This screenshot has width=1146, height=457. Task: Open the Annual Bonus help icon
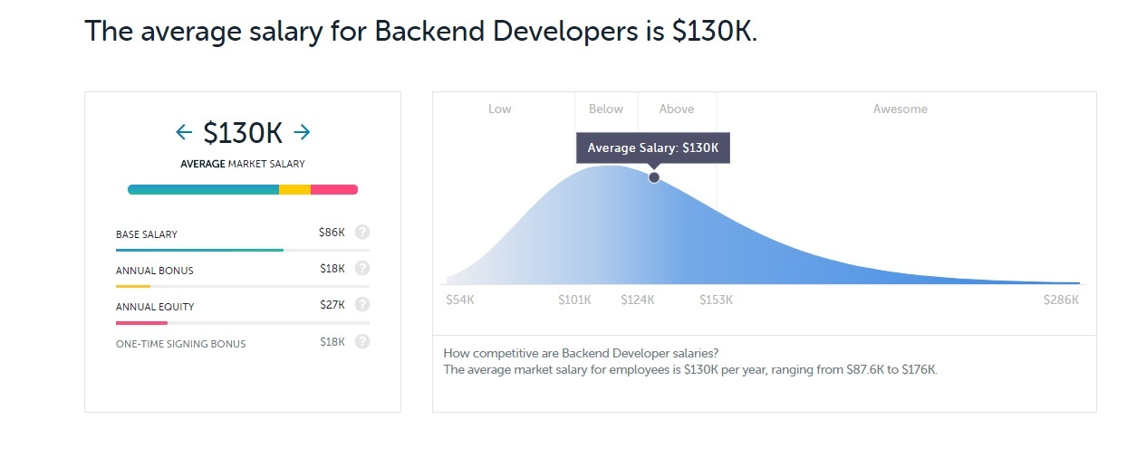pyautogui.click(x=362, y=269)
